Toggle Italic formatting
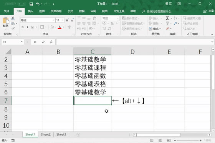This screenshot has width=215, height=143. (27, 27)
